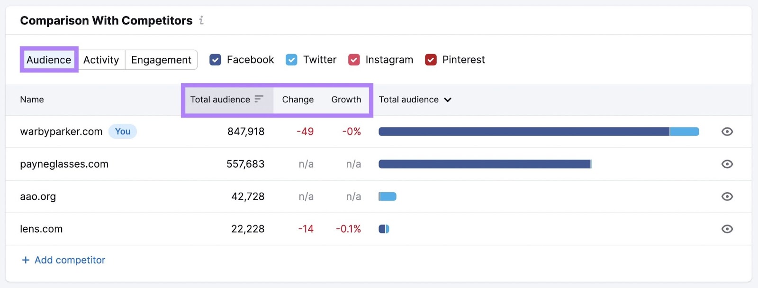Toggle eye icon for aao.org row

click(727, 197)
